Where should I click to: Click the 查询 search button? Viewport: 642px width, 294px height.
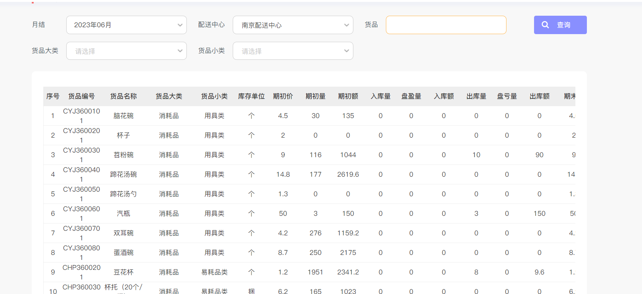coord(560,25)
